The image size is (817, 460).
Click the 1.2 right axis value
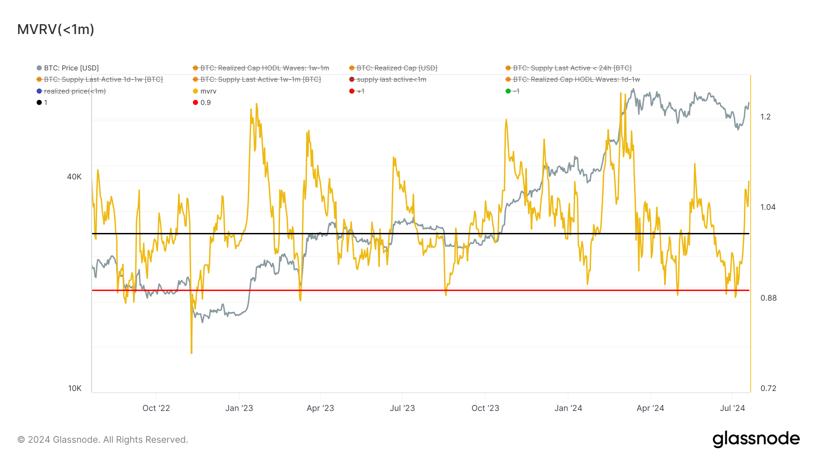point(766,117)
